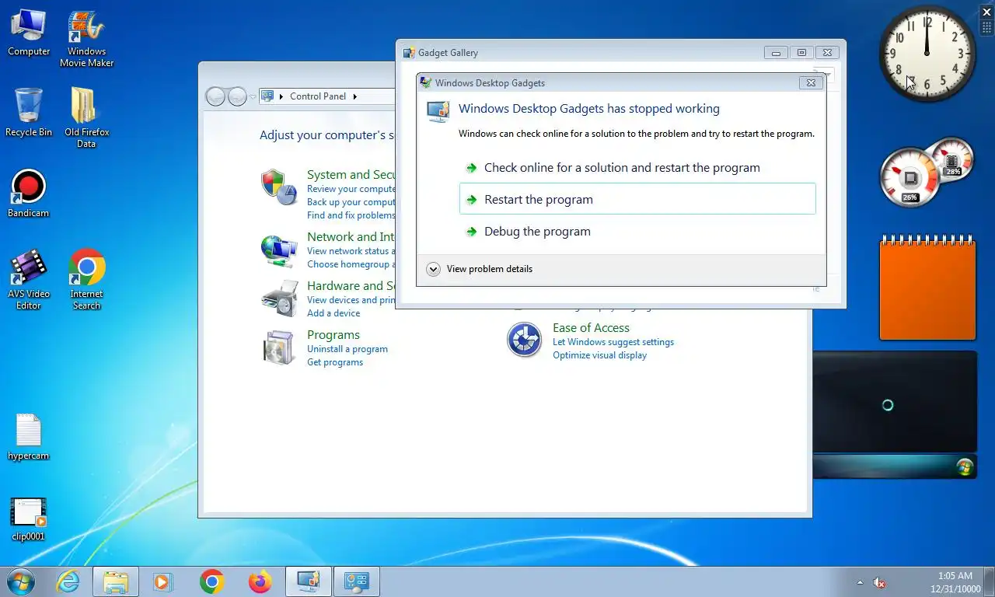Click Control Panel breadcrumb in address bar
This screenshot has height=597, width=995.
pos(318,96)
